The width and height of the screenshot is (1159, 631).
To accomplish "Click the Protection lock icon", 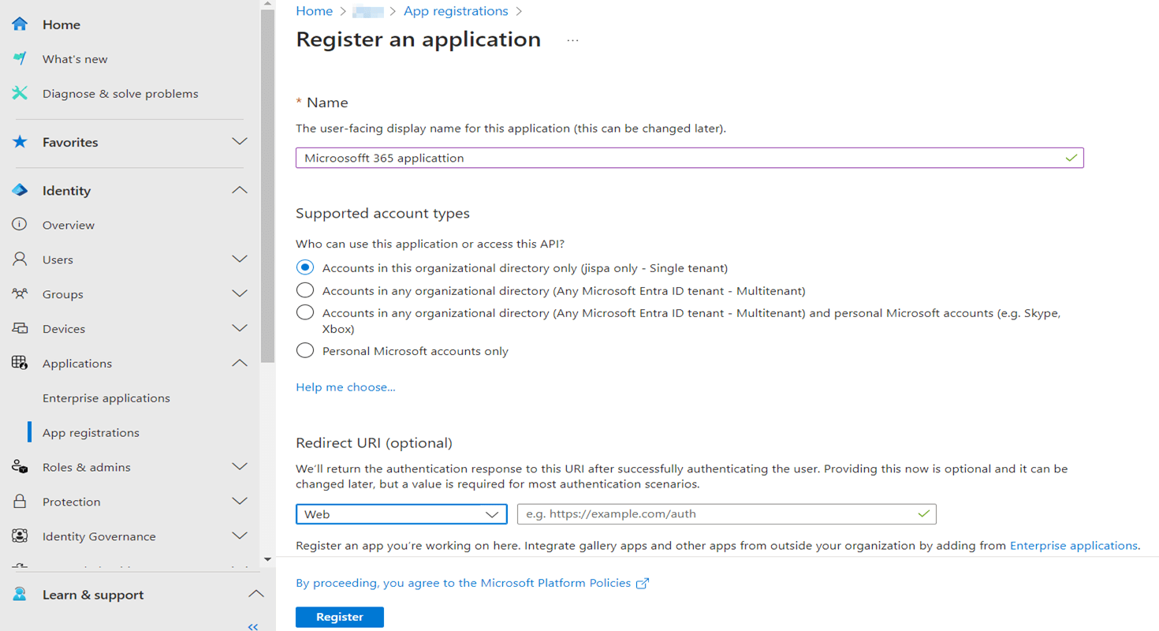I will tap(19, 502).
